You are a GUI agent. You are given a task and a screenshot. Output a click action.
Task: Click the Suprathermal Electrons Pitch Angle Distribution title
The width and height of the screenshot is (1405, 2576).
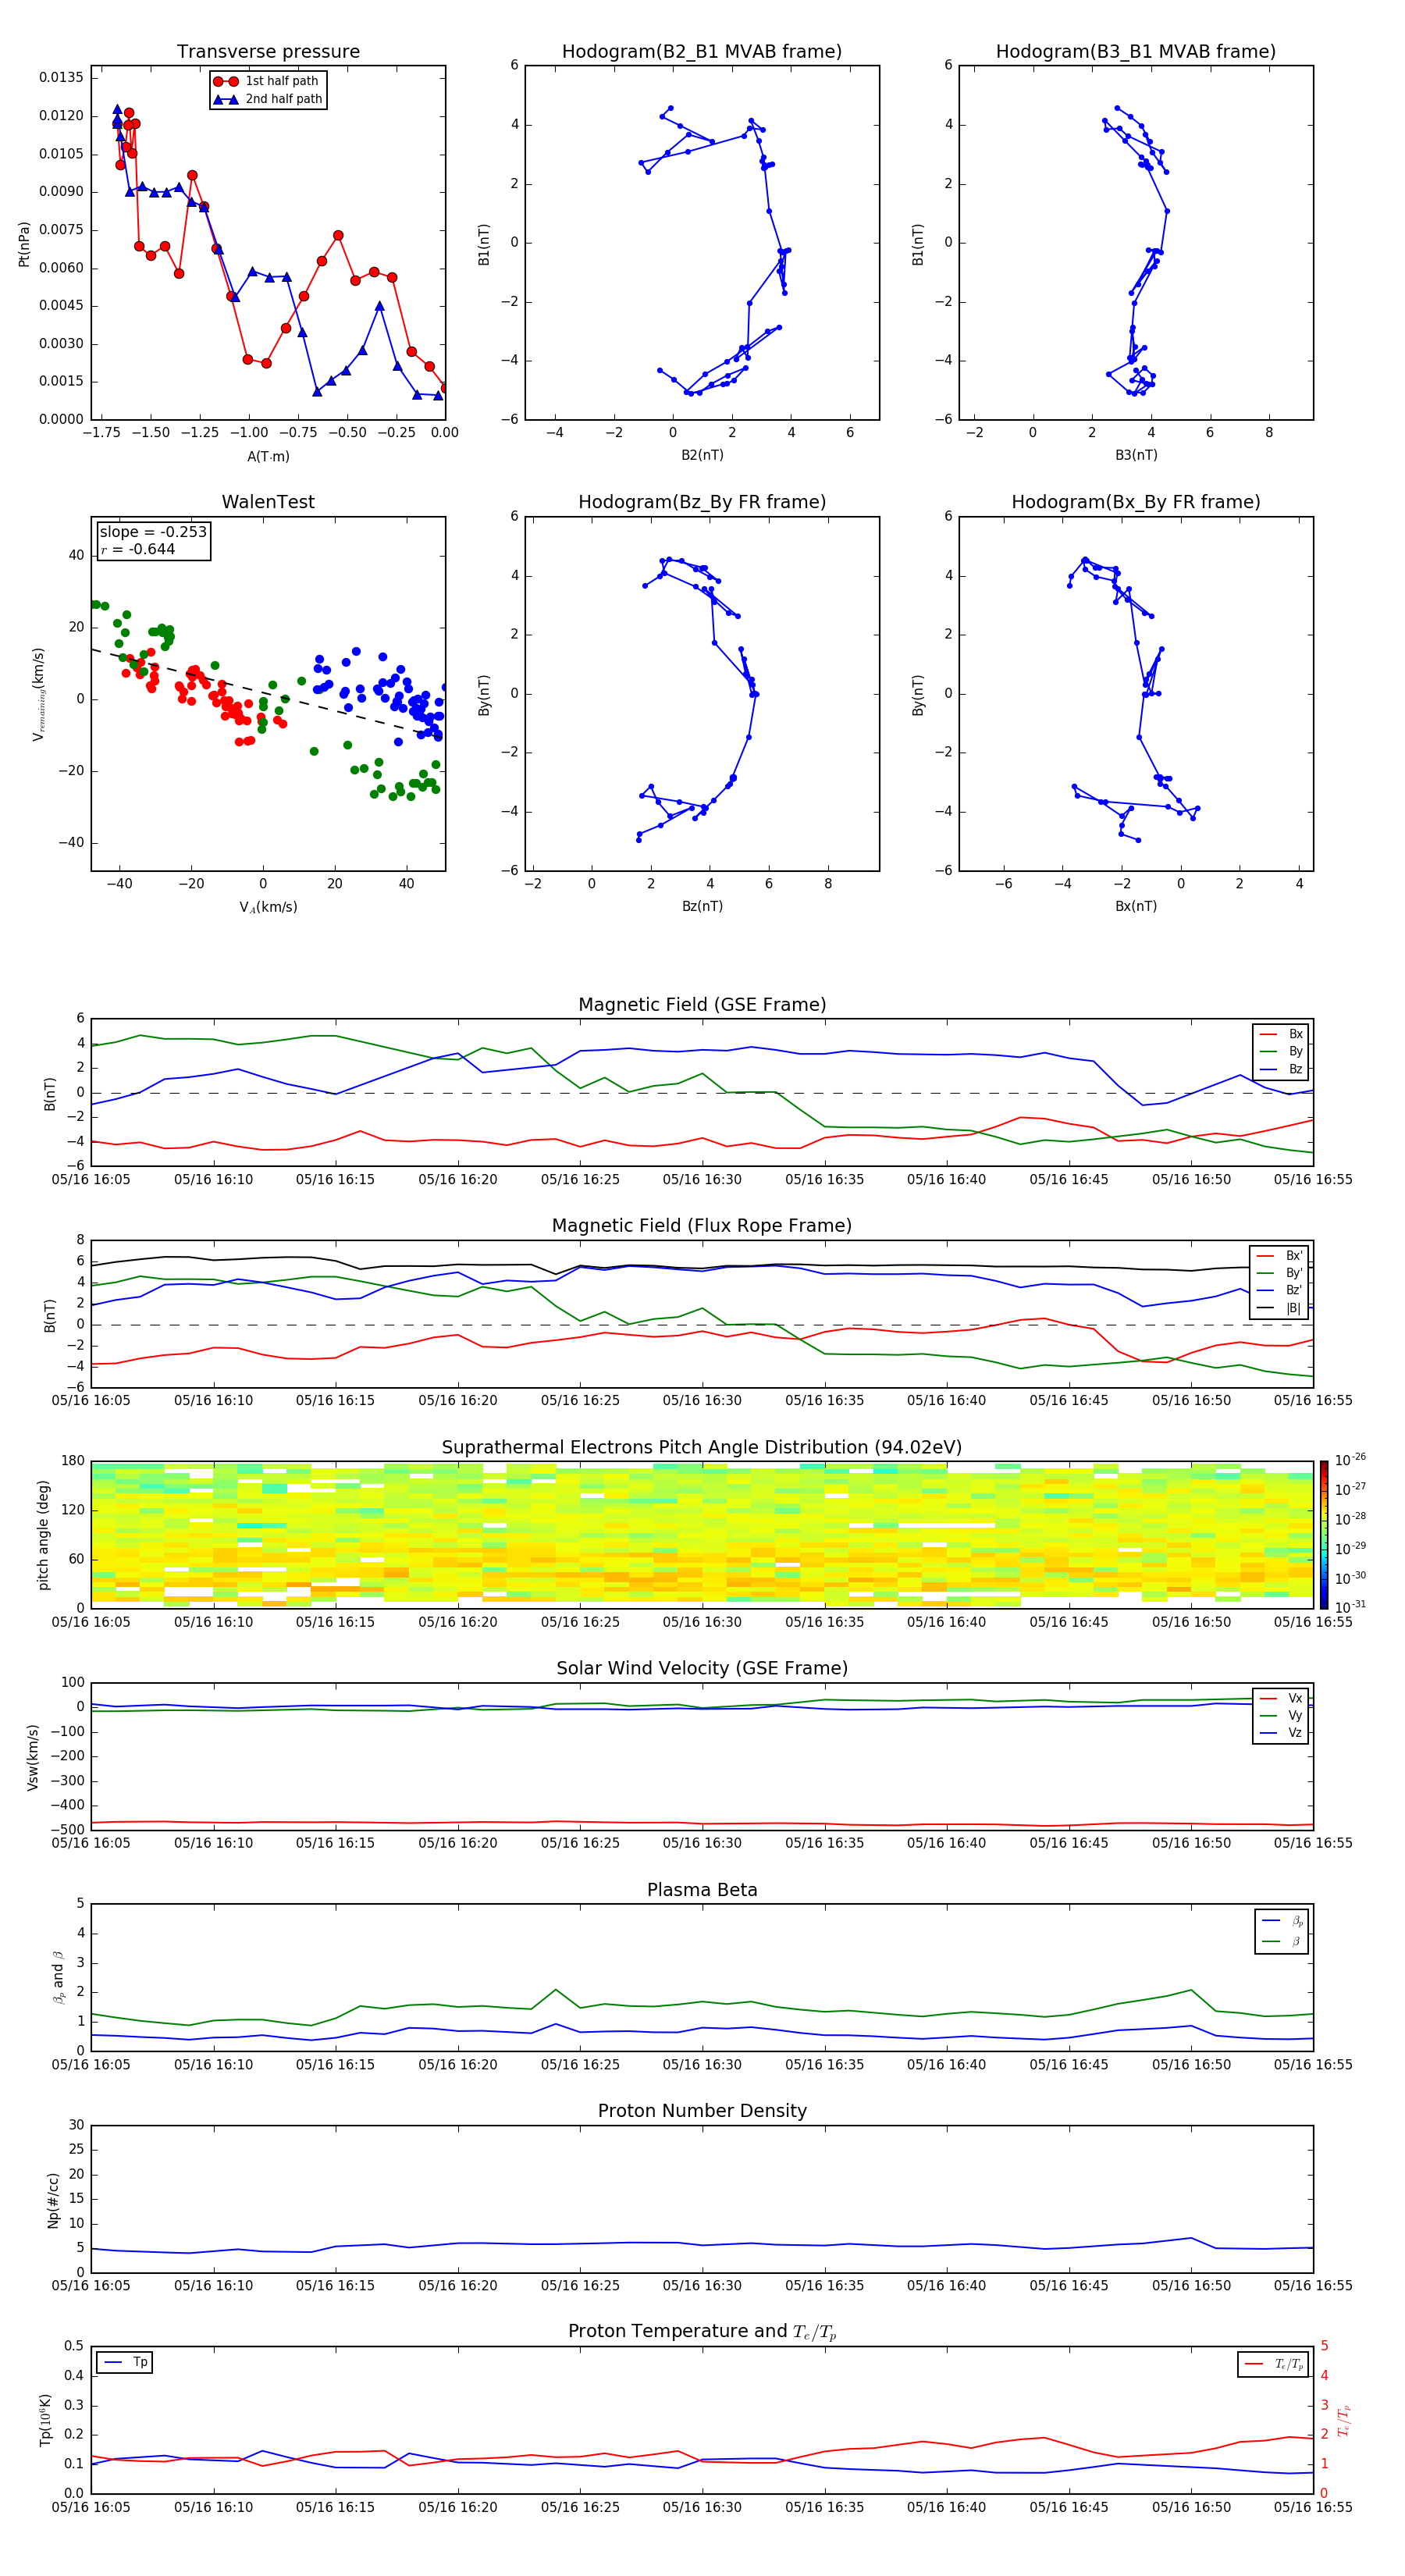coord(702,1448)
